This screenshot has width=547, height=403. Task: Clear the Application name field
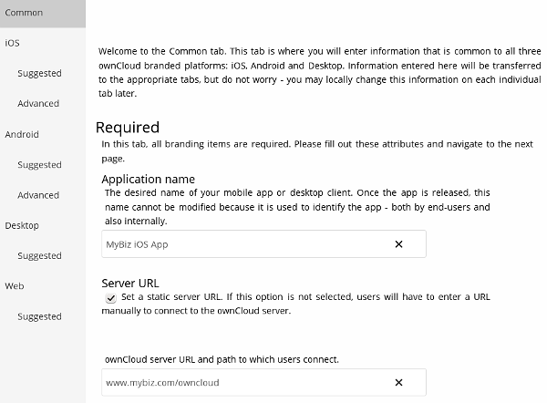pos(398,244)
